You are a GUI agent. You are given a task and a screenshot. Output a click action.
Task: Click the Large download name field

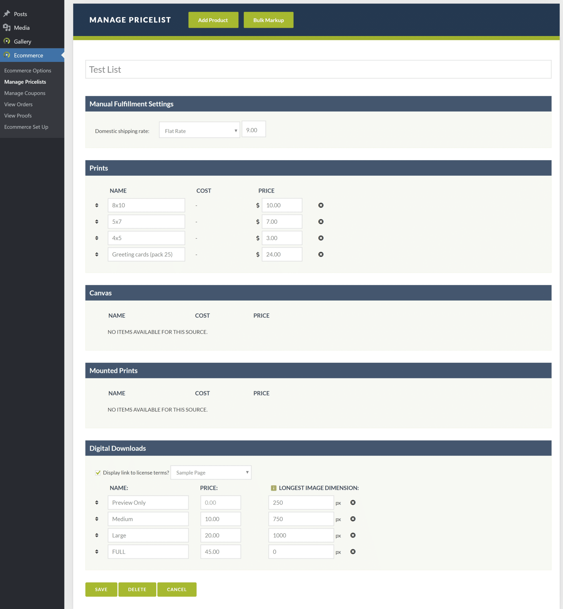[148, 535]
